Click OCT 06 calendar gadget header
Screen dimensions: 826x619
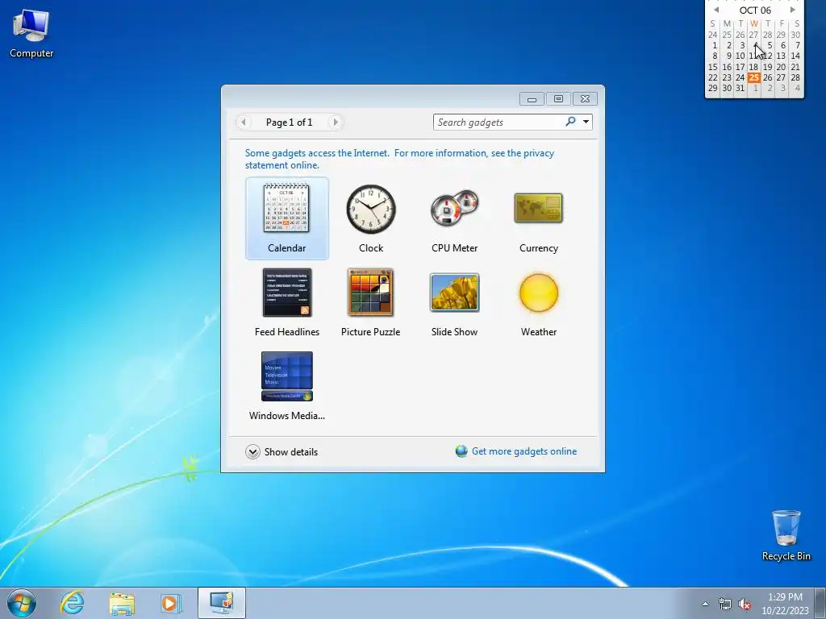click(755, 10)
